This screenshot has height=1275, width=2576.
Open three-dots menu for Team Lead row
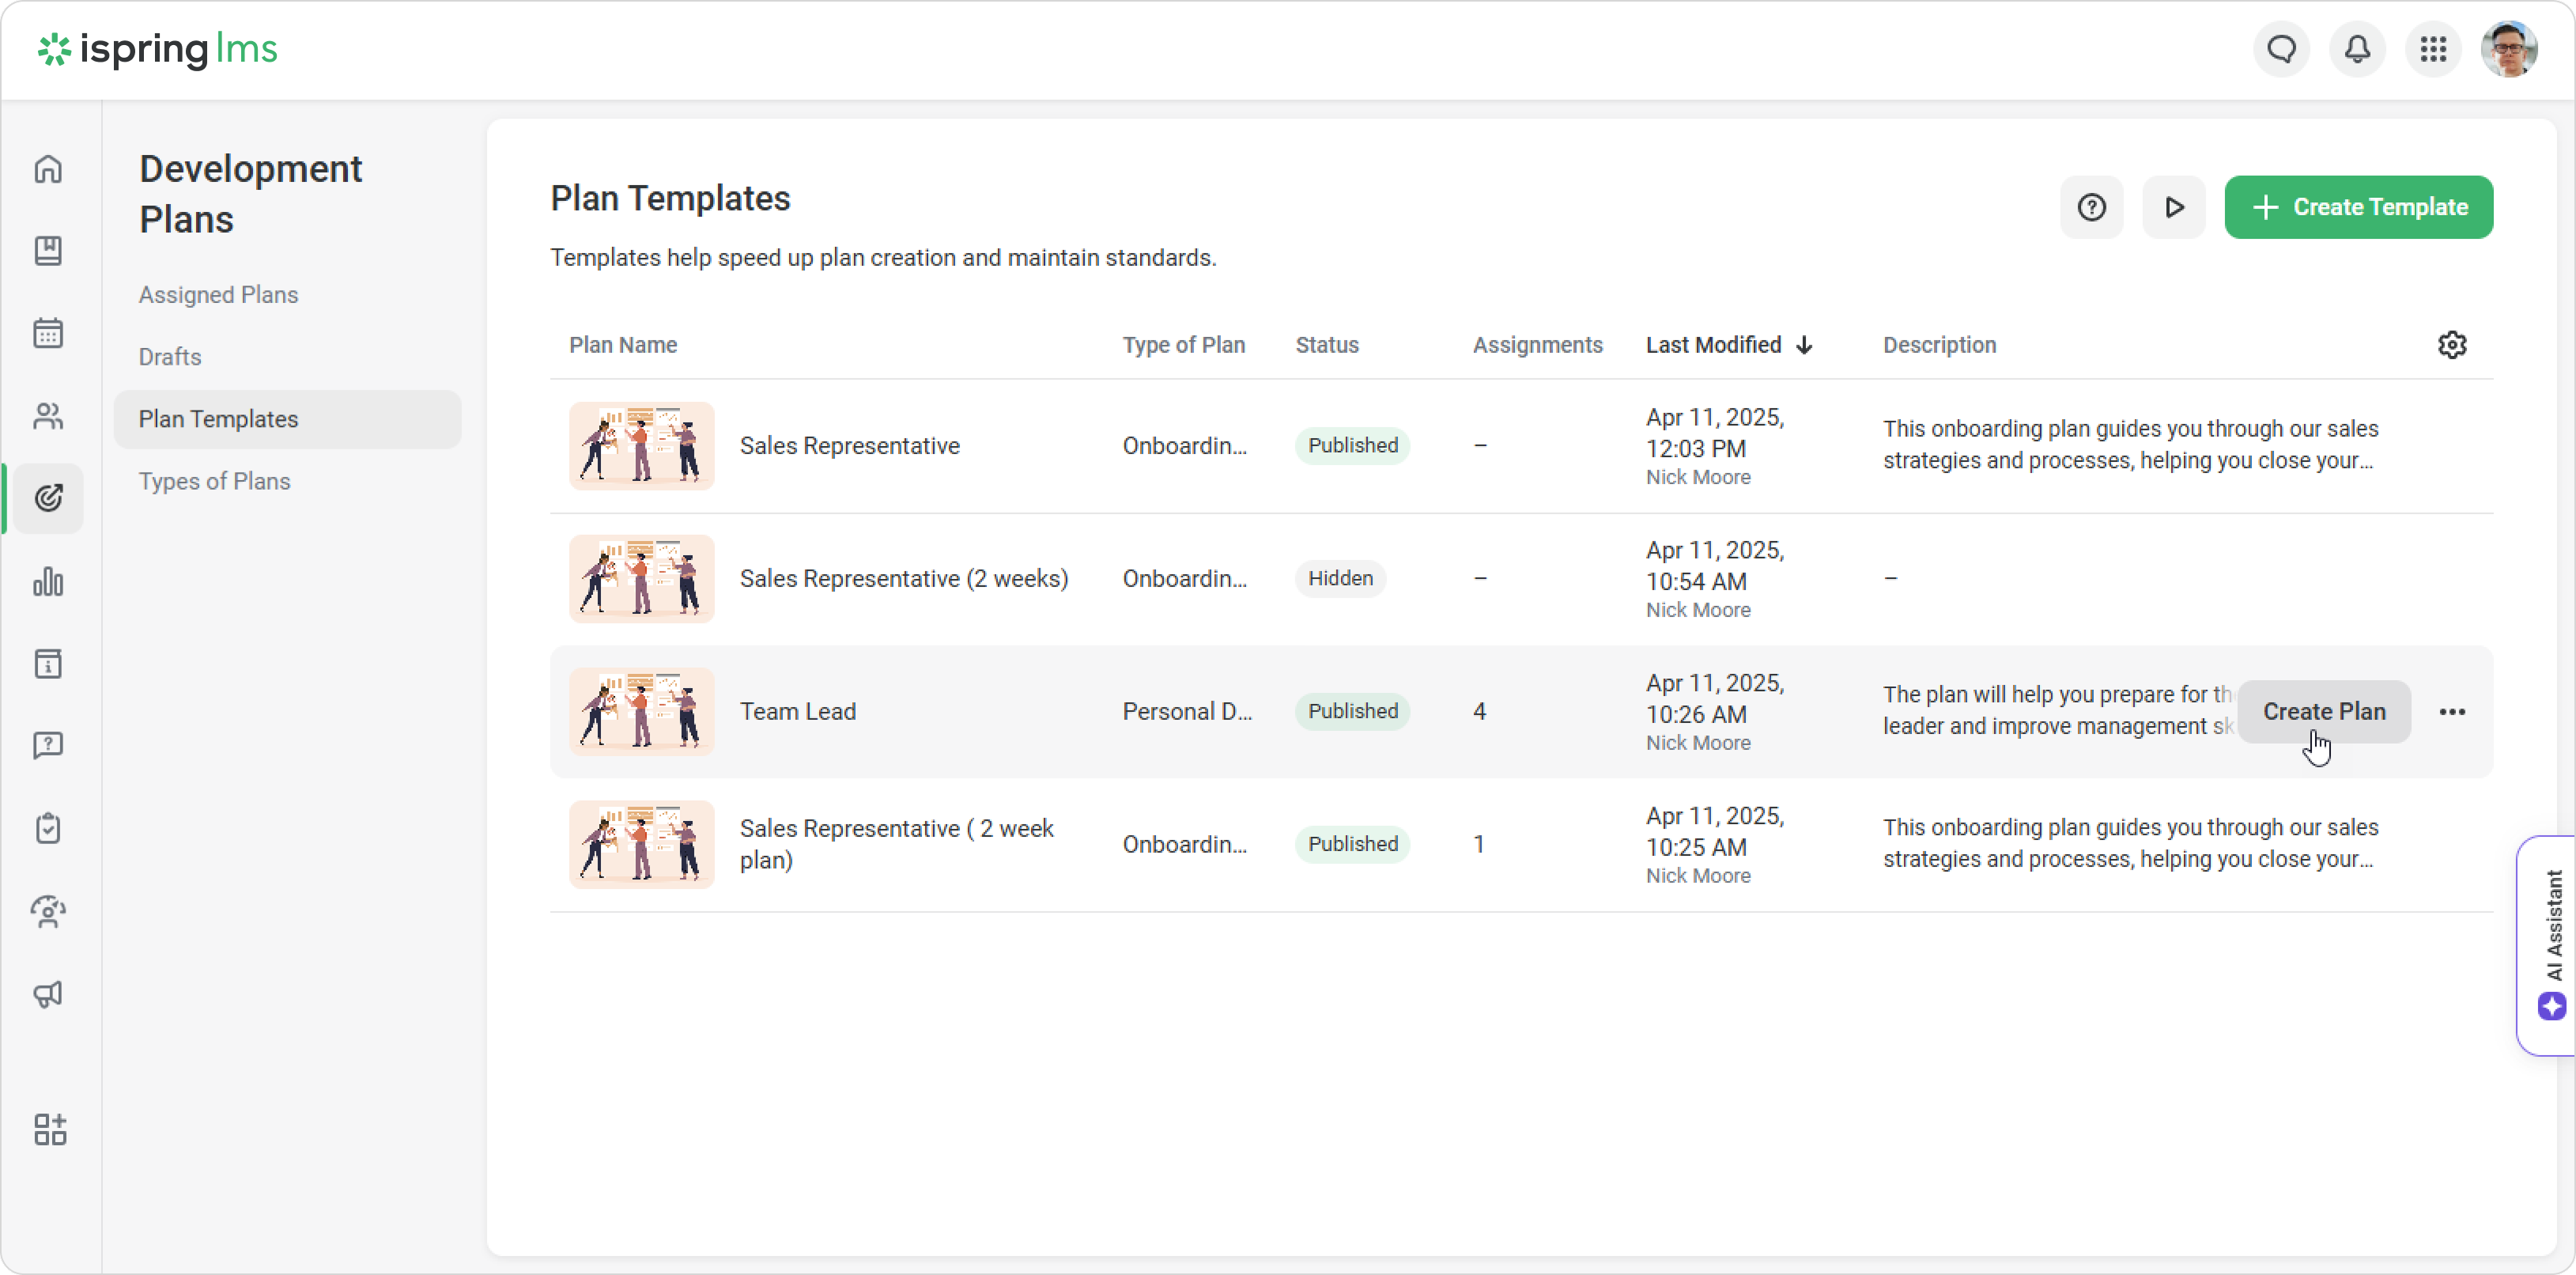(2451, 712)
